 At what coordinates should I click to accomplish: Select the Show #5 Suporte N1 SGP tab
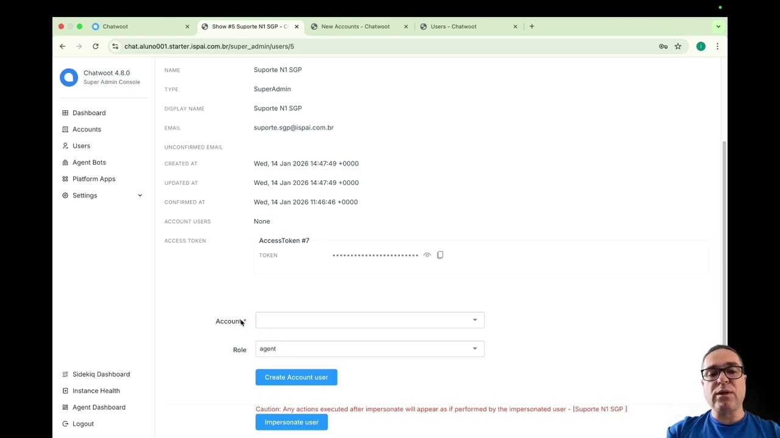tap(249, 26)
